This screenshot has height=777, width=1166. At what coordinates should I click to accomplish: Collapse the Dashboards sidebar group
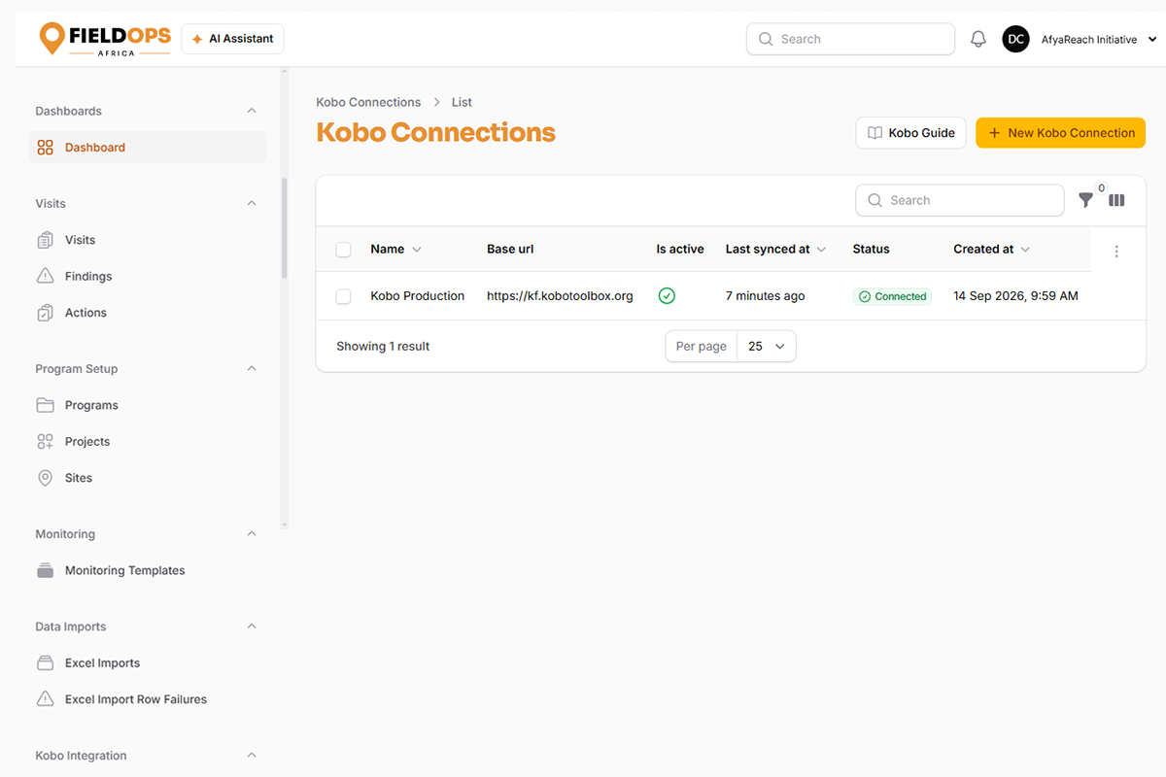pos(252,111)
